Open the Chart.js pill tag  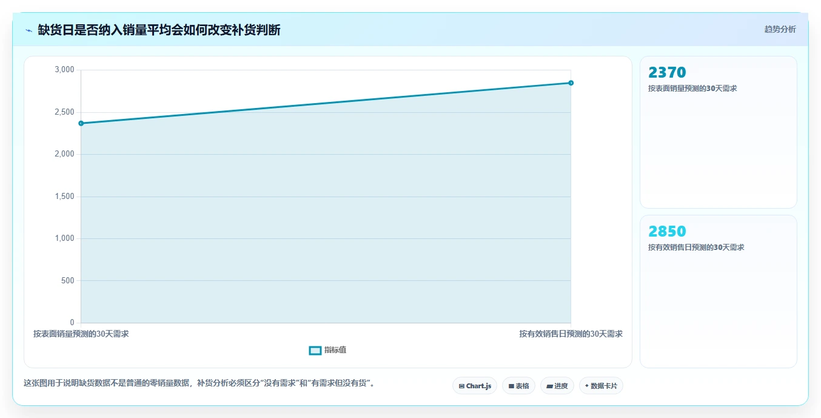coord(475,386)
